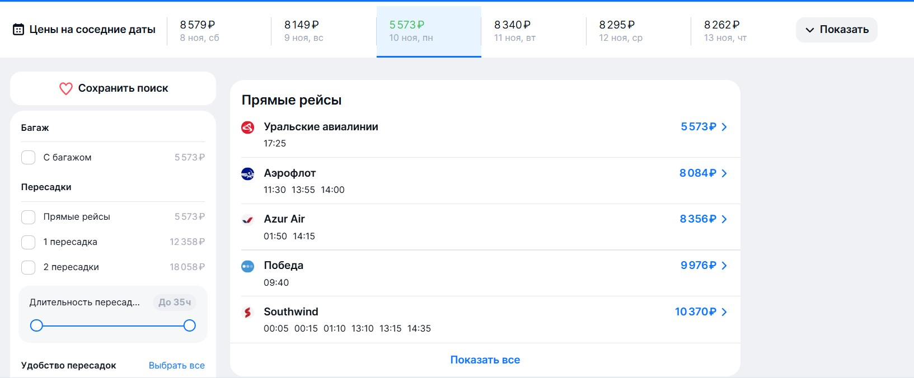Viewport: 914px width, 378px height.
Task: Click the chevron arrow next to 10 370₽
Action: [724, 312]
